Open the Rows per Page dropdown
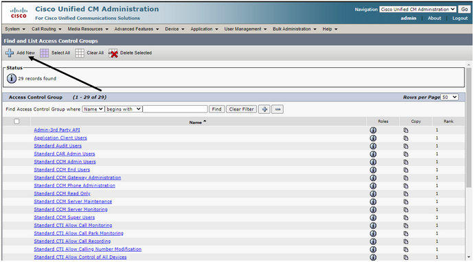 point(449,97)
